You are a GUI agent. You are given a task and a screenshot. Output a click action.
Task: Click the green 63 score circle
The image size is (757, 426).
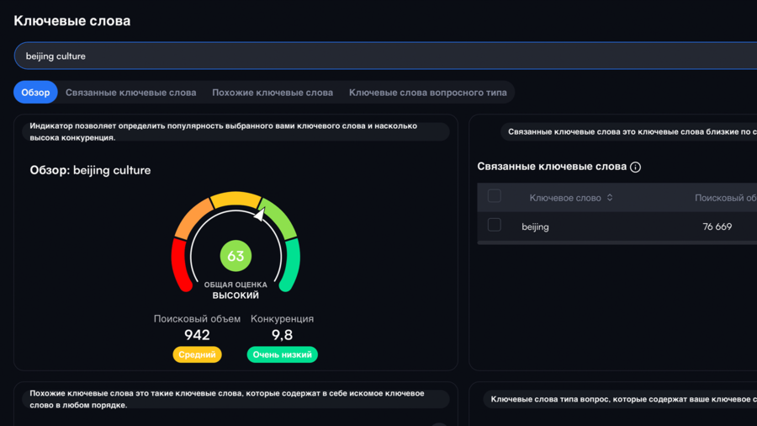pos(236,256)
